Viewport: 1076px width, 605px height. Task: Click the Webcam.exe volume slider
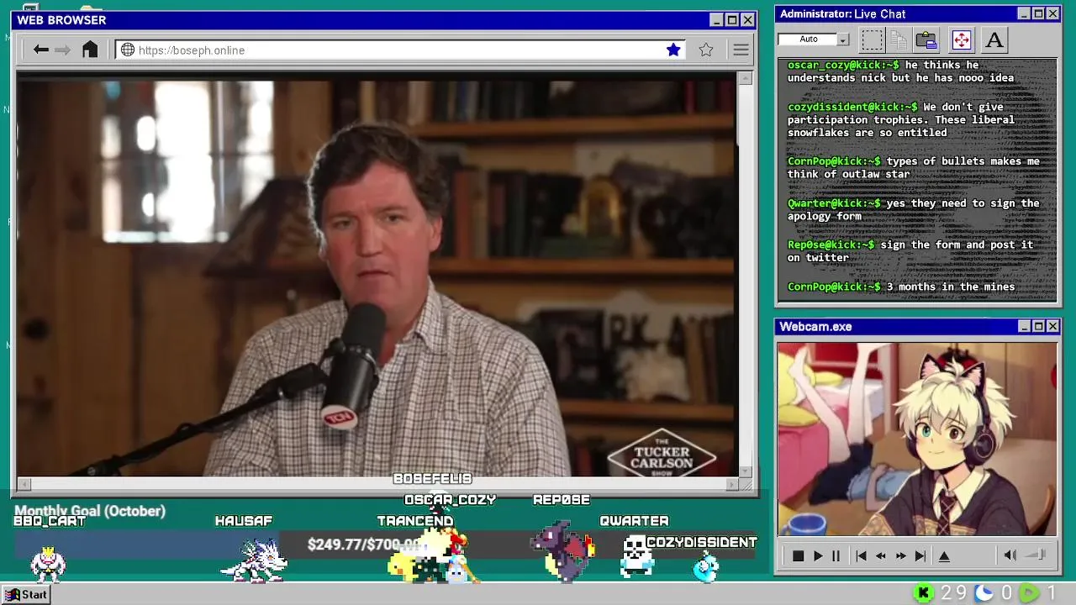coord(1036,555)
